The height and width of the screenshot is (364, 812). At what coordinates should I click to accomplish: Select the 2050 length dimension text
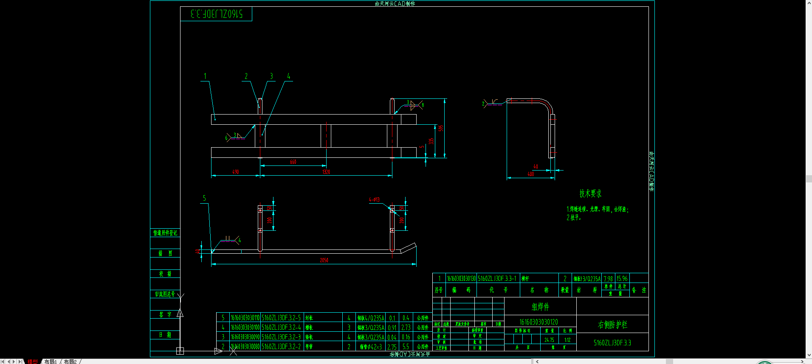[x=324, y=260]
